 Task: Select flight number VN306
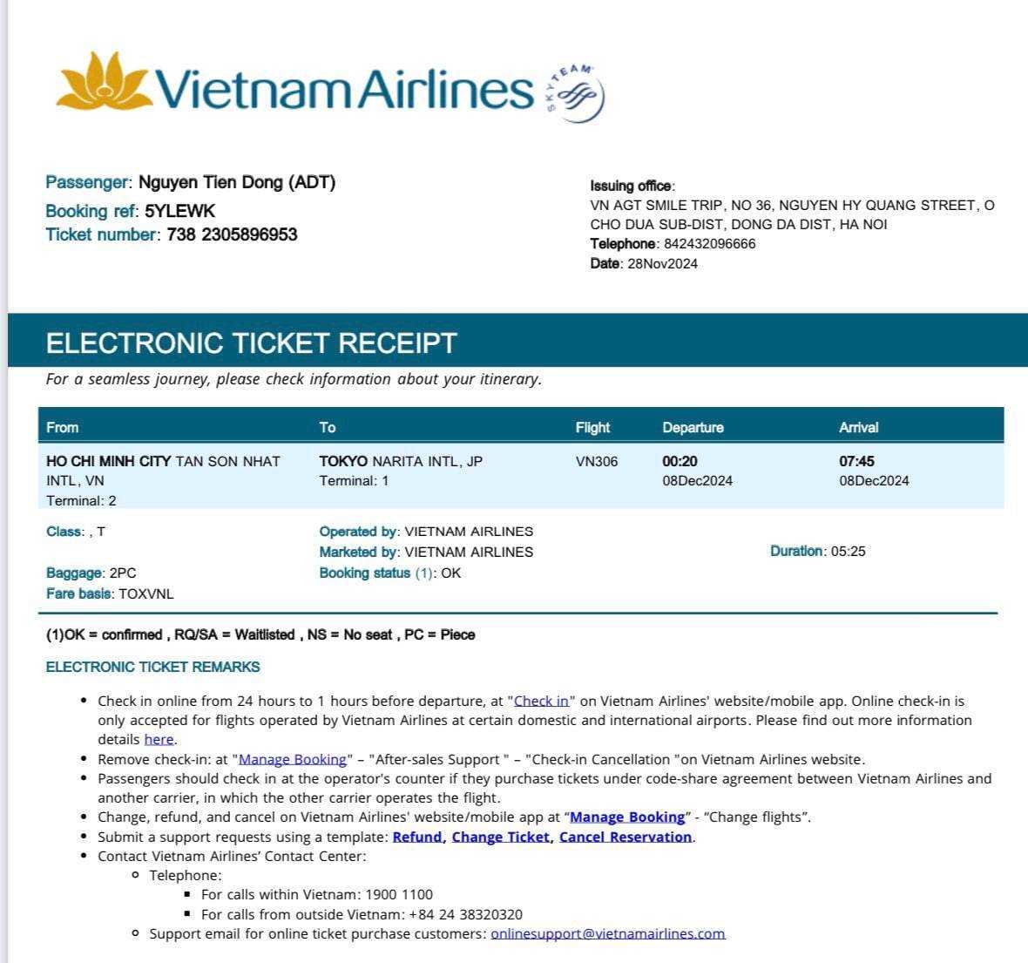click(597, 461)
